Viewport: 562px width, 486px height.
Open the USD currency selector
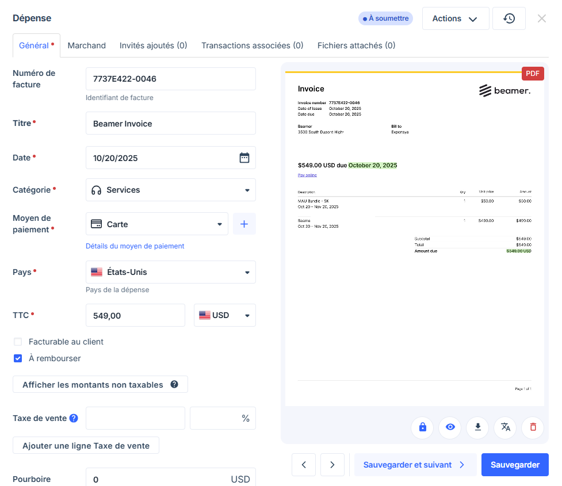(224, 315)
